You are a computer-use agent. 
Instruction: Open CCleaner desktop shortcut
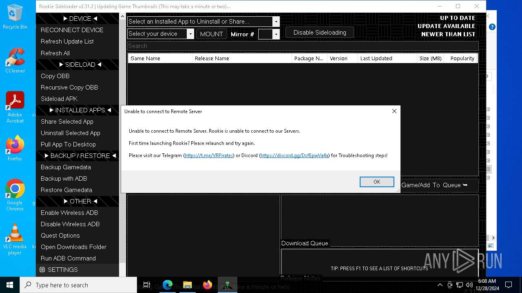[x=15, y=60]
